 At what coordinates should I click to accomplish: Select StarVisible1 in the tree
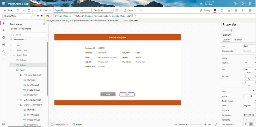32,80
